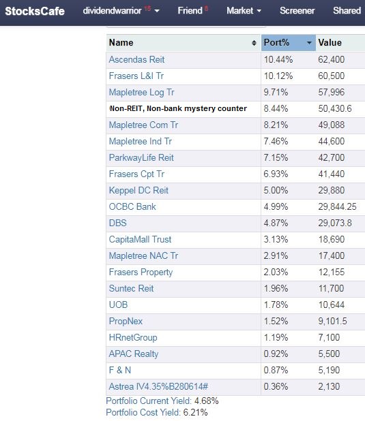
Task: Open the OCBC Bank link
Action: pyautogui.click(x=132, y=206)
